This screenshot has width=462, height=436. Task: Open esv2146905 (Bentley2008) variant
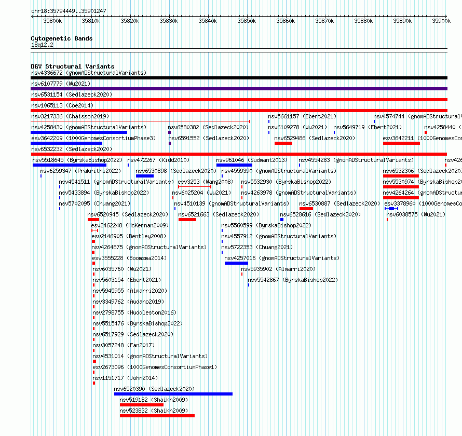click(129, 236)
